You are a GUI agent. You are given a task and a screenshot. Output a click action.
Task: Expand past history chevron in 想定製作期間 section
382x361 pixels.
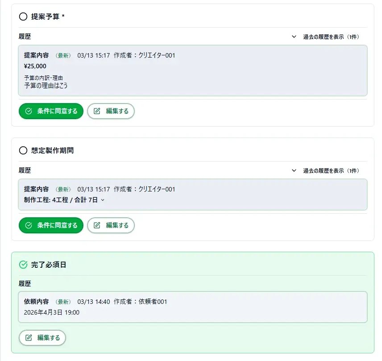[294, 170]
